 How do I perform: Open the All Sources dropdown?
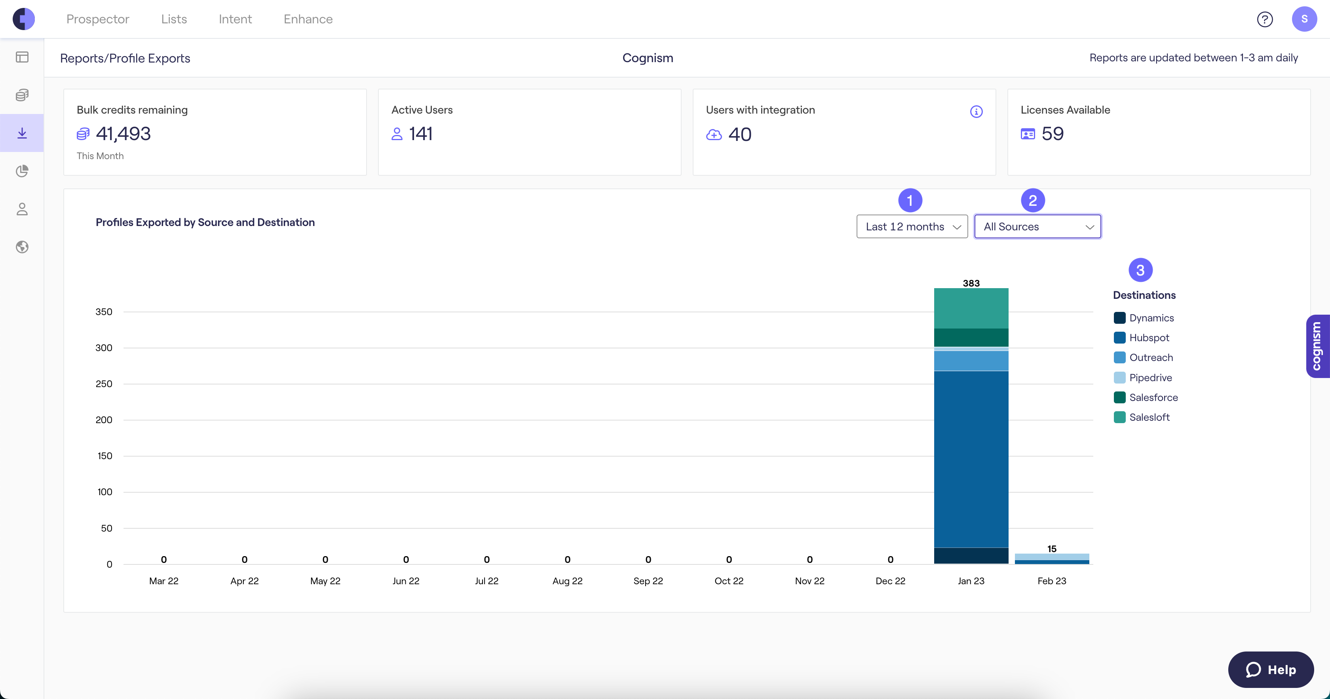(1037, 227)
